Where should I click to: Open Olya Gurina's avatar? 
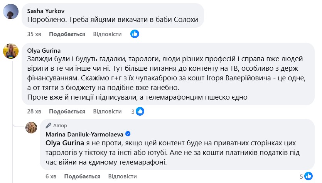(x=11, y=51)
